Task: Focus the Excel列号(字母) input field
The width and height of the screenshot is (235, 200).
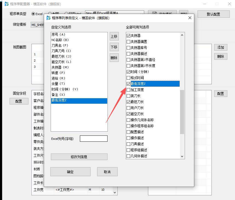Action: (94, 138)
